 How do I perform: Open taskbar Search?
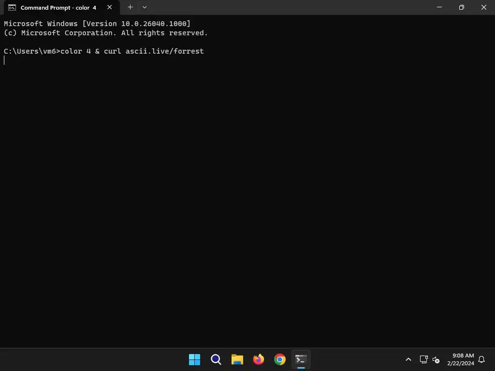pyautogui.click(x=216, y=359)
